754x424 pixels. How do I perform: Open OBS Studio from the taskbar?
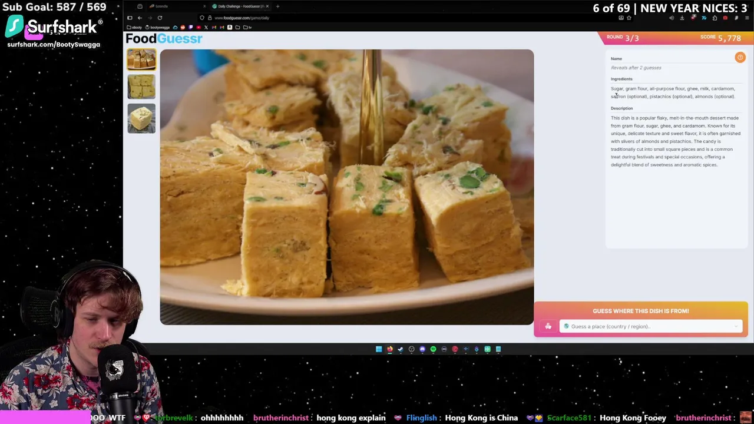[411, 349]
